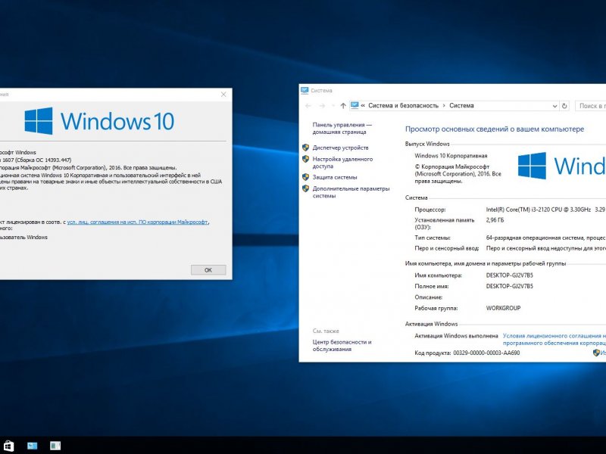Viewport: 606px width, 454px height.
Task: Refresh the System window address bar
Action: pyautogui.click(x=564, y=106)
